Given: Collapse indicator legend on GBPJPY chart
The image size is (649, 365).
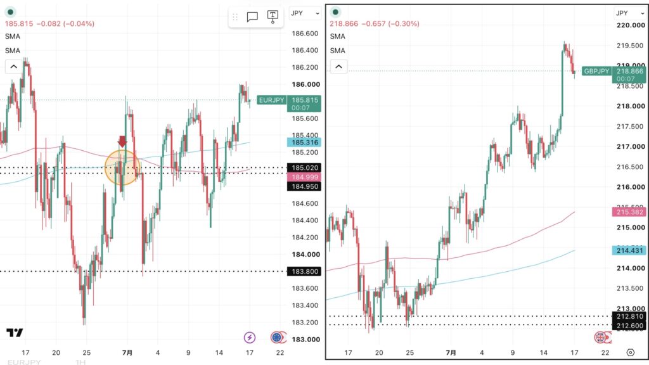Looking at the screenshot, I should tap(338, 66).
